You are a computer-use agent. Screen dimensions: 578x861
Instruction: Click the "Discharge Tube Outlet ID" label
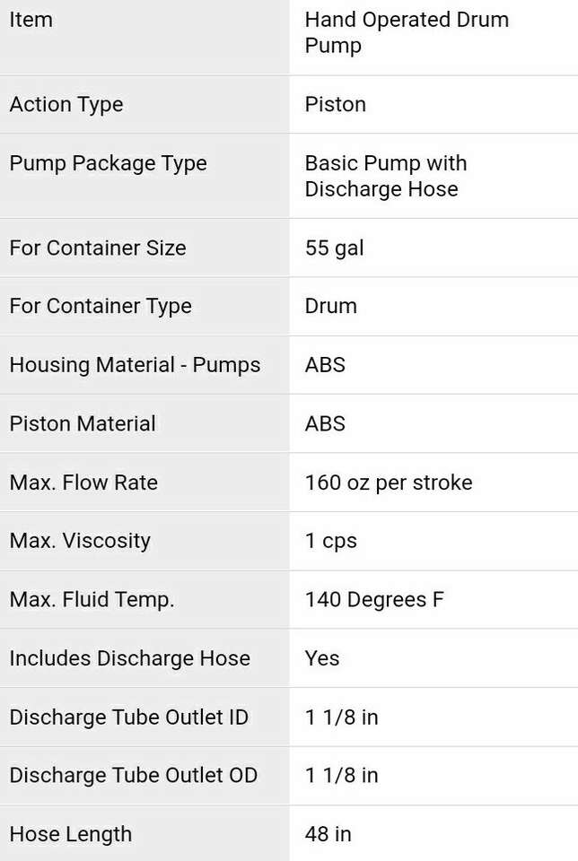(128, 717)
